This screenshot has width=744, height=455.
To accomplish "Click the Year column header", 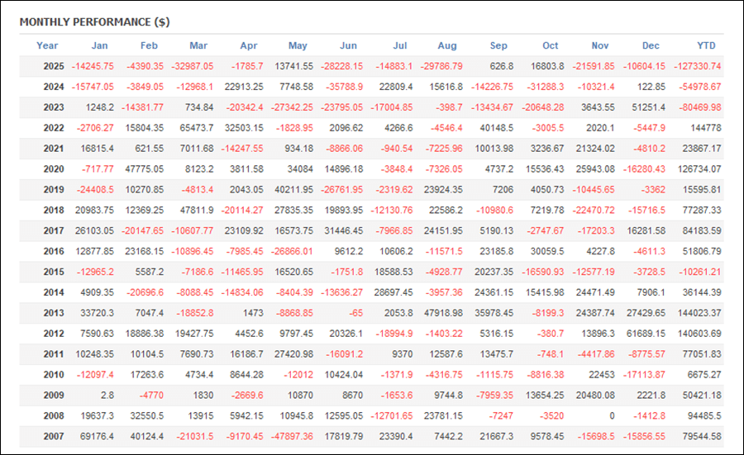I will click(47, 45).
